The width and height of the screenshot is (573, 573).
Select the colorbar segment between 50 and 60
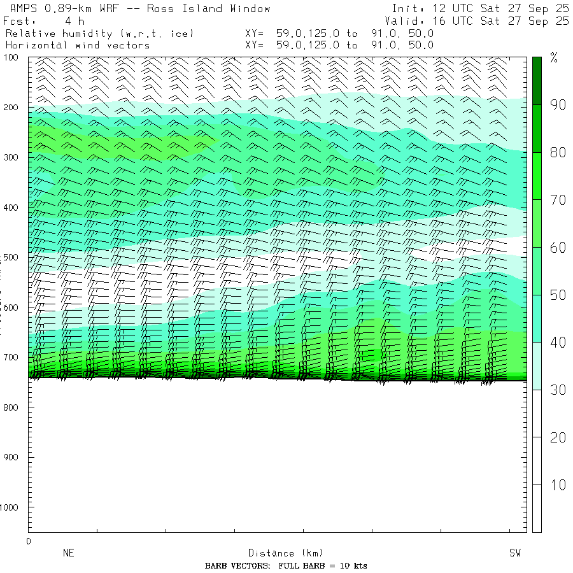pos(537,271)
